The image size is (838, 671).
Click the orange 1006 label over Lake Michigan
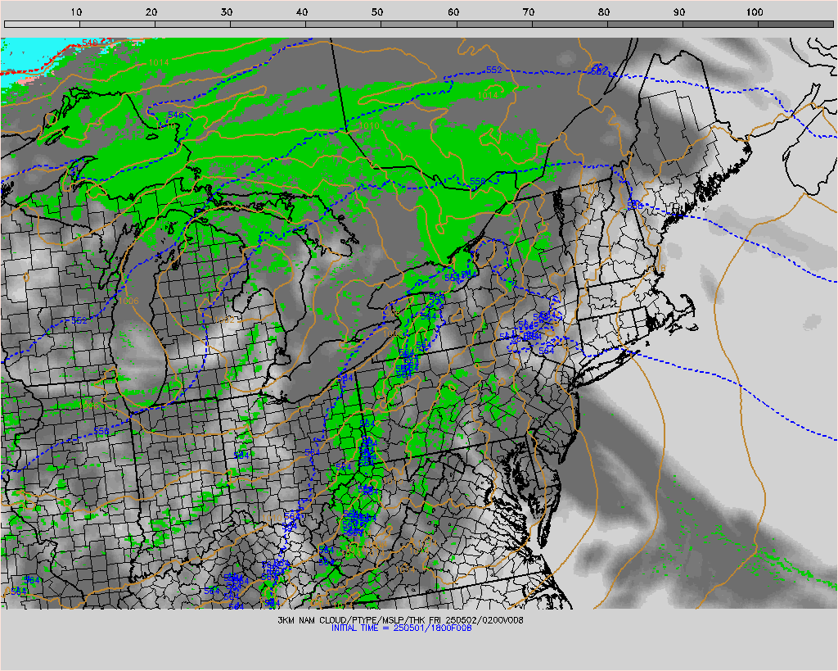tap(128, 301)
